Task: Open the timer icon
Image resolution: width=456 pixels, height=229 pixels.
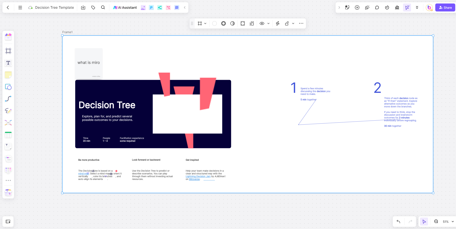Action: pos(387,7)
